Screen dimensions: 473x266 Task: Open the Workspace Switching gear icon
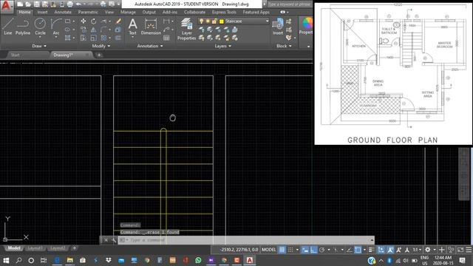coord(427,250)
